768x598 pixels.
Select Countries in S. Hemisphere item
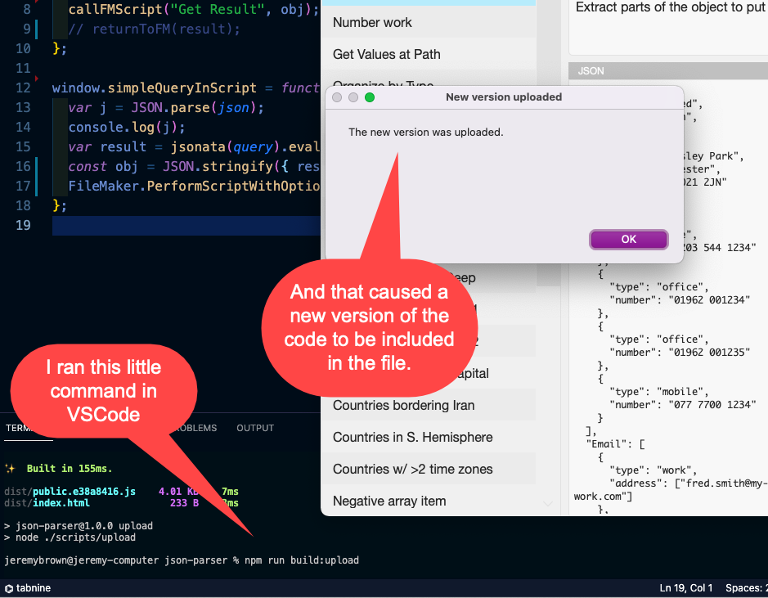point(429,438)
